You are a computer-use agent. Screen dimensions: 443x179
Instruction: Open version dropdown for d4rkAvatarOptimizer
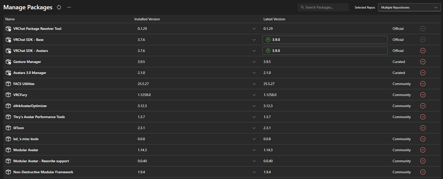click(254, 106)
